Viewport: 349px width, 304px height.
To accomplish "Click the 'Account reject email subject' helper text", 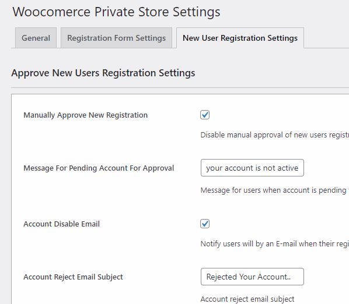I will coord(247,299).
